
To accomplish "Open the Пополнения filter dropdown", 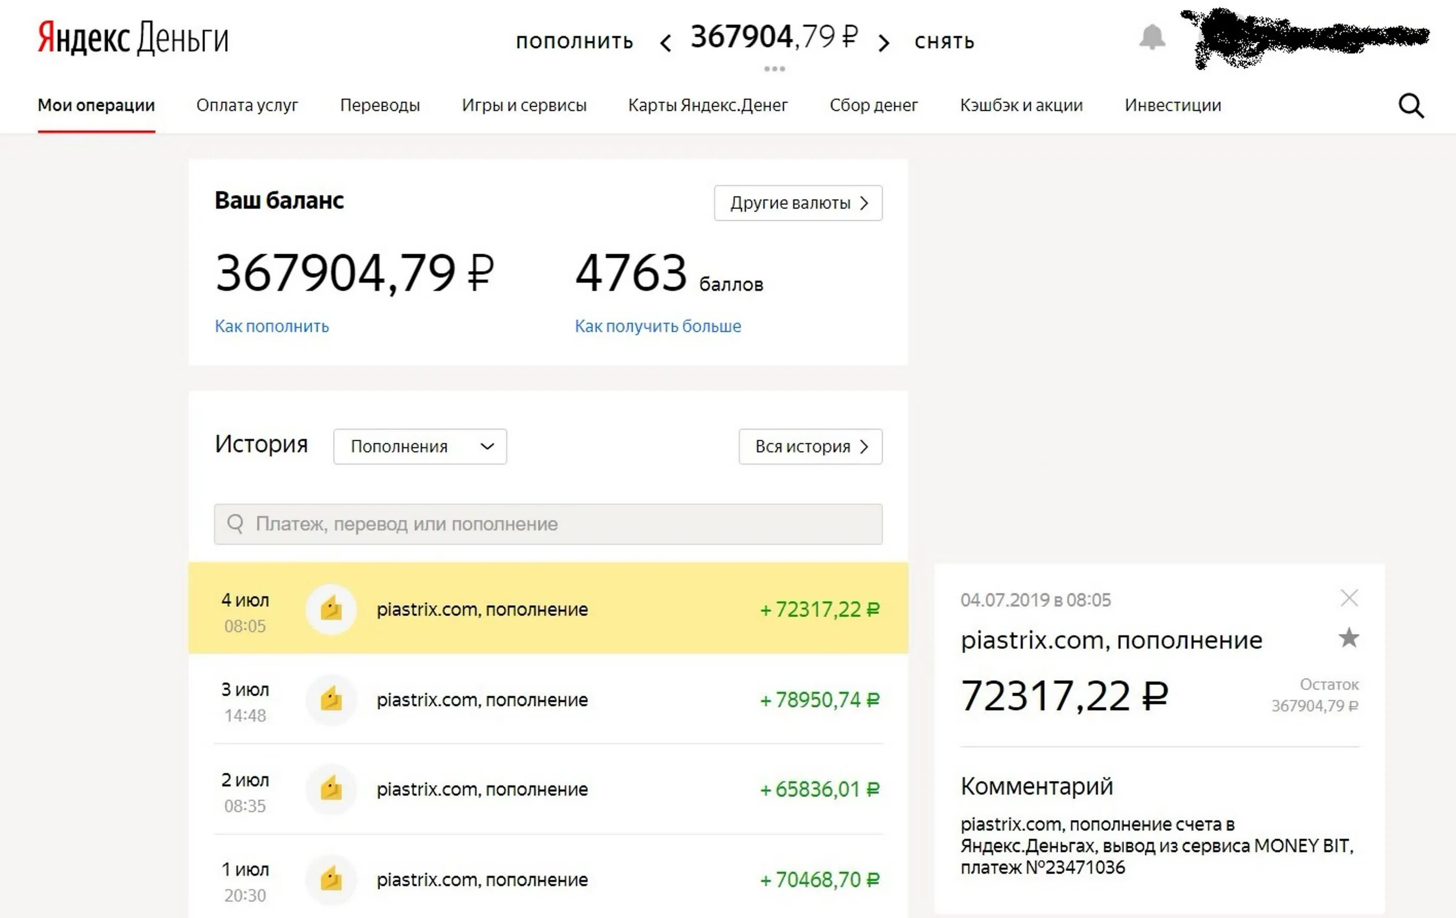I will click(x=420, y=447).
